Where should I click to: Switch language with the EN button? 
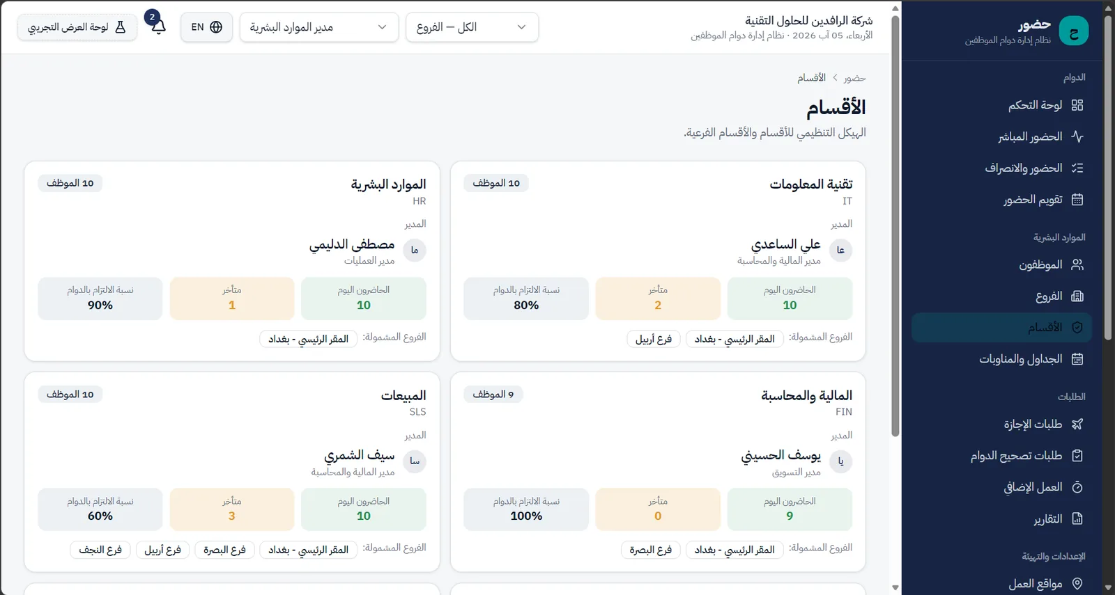pyautogui.click(x=206, y=27)
